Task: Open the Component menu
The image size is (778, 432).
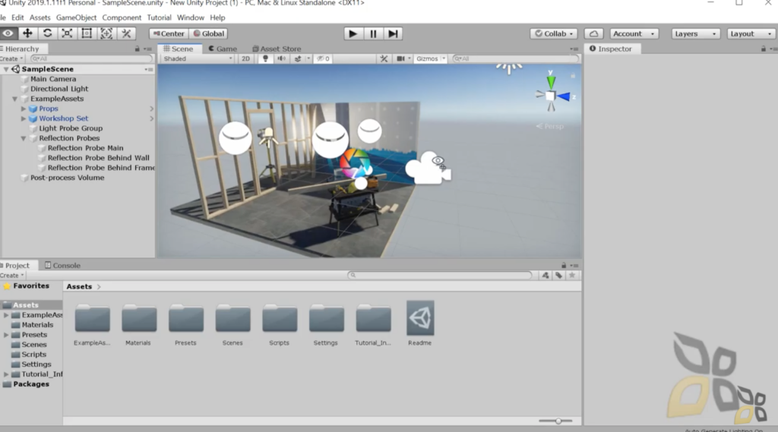Action: (122, 17)
